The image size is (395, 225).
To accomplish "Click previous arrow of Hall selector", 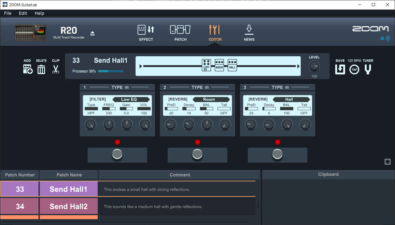I will tap(275, 99).
